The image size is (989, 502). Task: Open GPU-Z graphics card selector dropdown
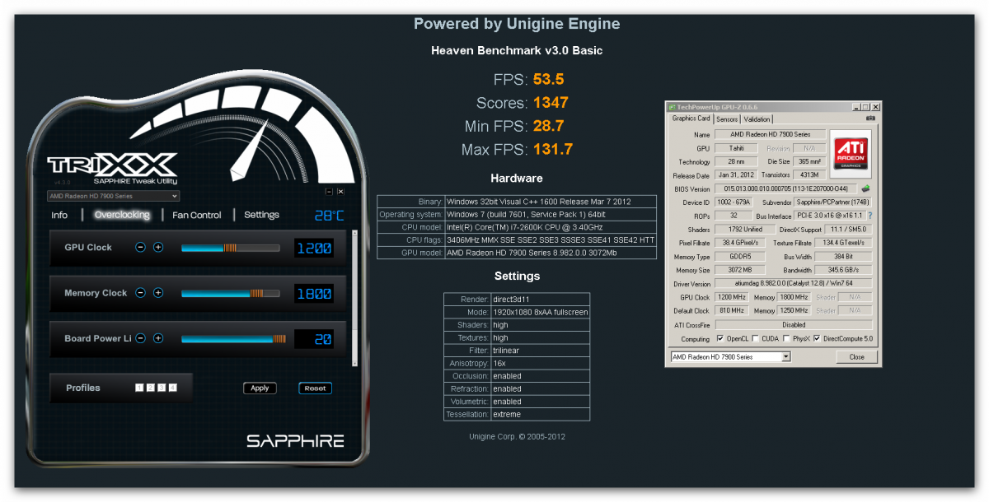[x=730, y=357]
